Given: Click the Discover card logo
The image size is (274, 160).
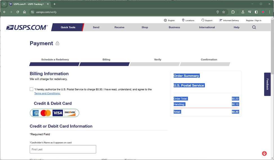Looking at the screenshot, I should coord(70,113).
